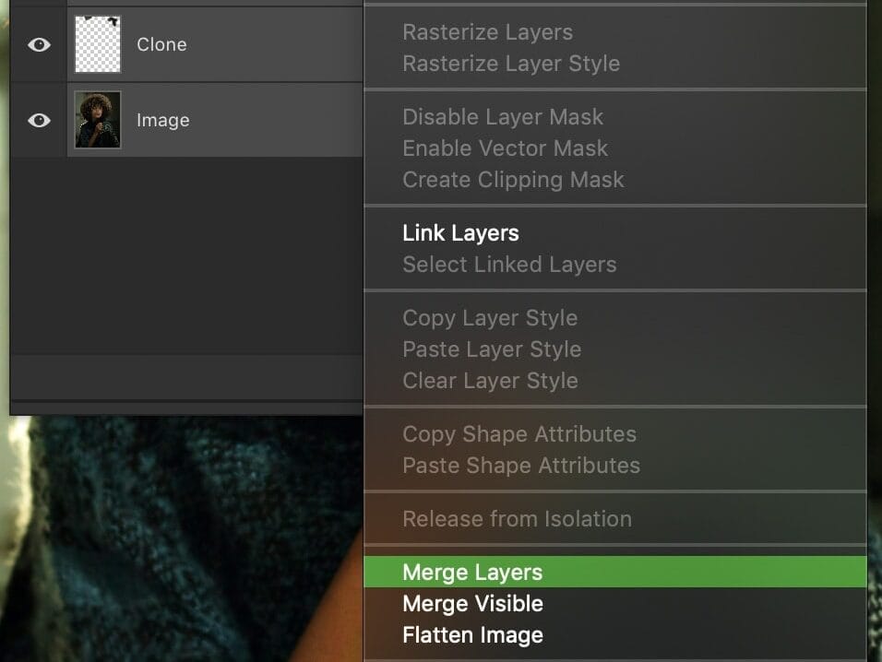Select the Clone layer by its name
882x662 pixels.
coord(161,44)
